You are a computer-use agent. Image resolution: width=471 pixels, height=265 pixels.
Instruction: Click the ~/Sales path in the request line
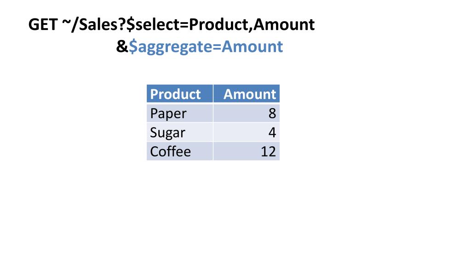pyautogui.click(x=91, y=24)
